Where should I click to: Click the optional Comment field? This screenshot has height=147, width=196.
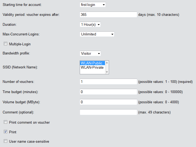point(108,112)
